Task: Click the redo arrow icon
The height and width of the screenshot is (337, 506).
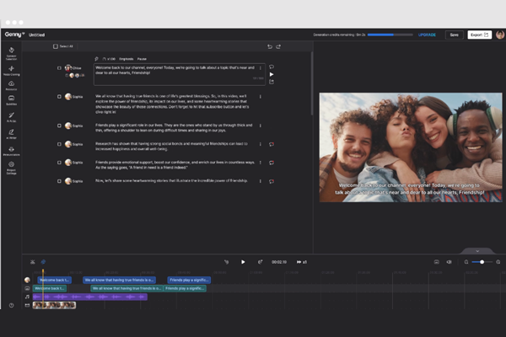Action: pos(278,46)
